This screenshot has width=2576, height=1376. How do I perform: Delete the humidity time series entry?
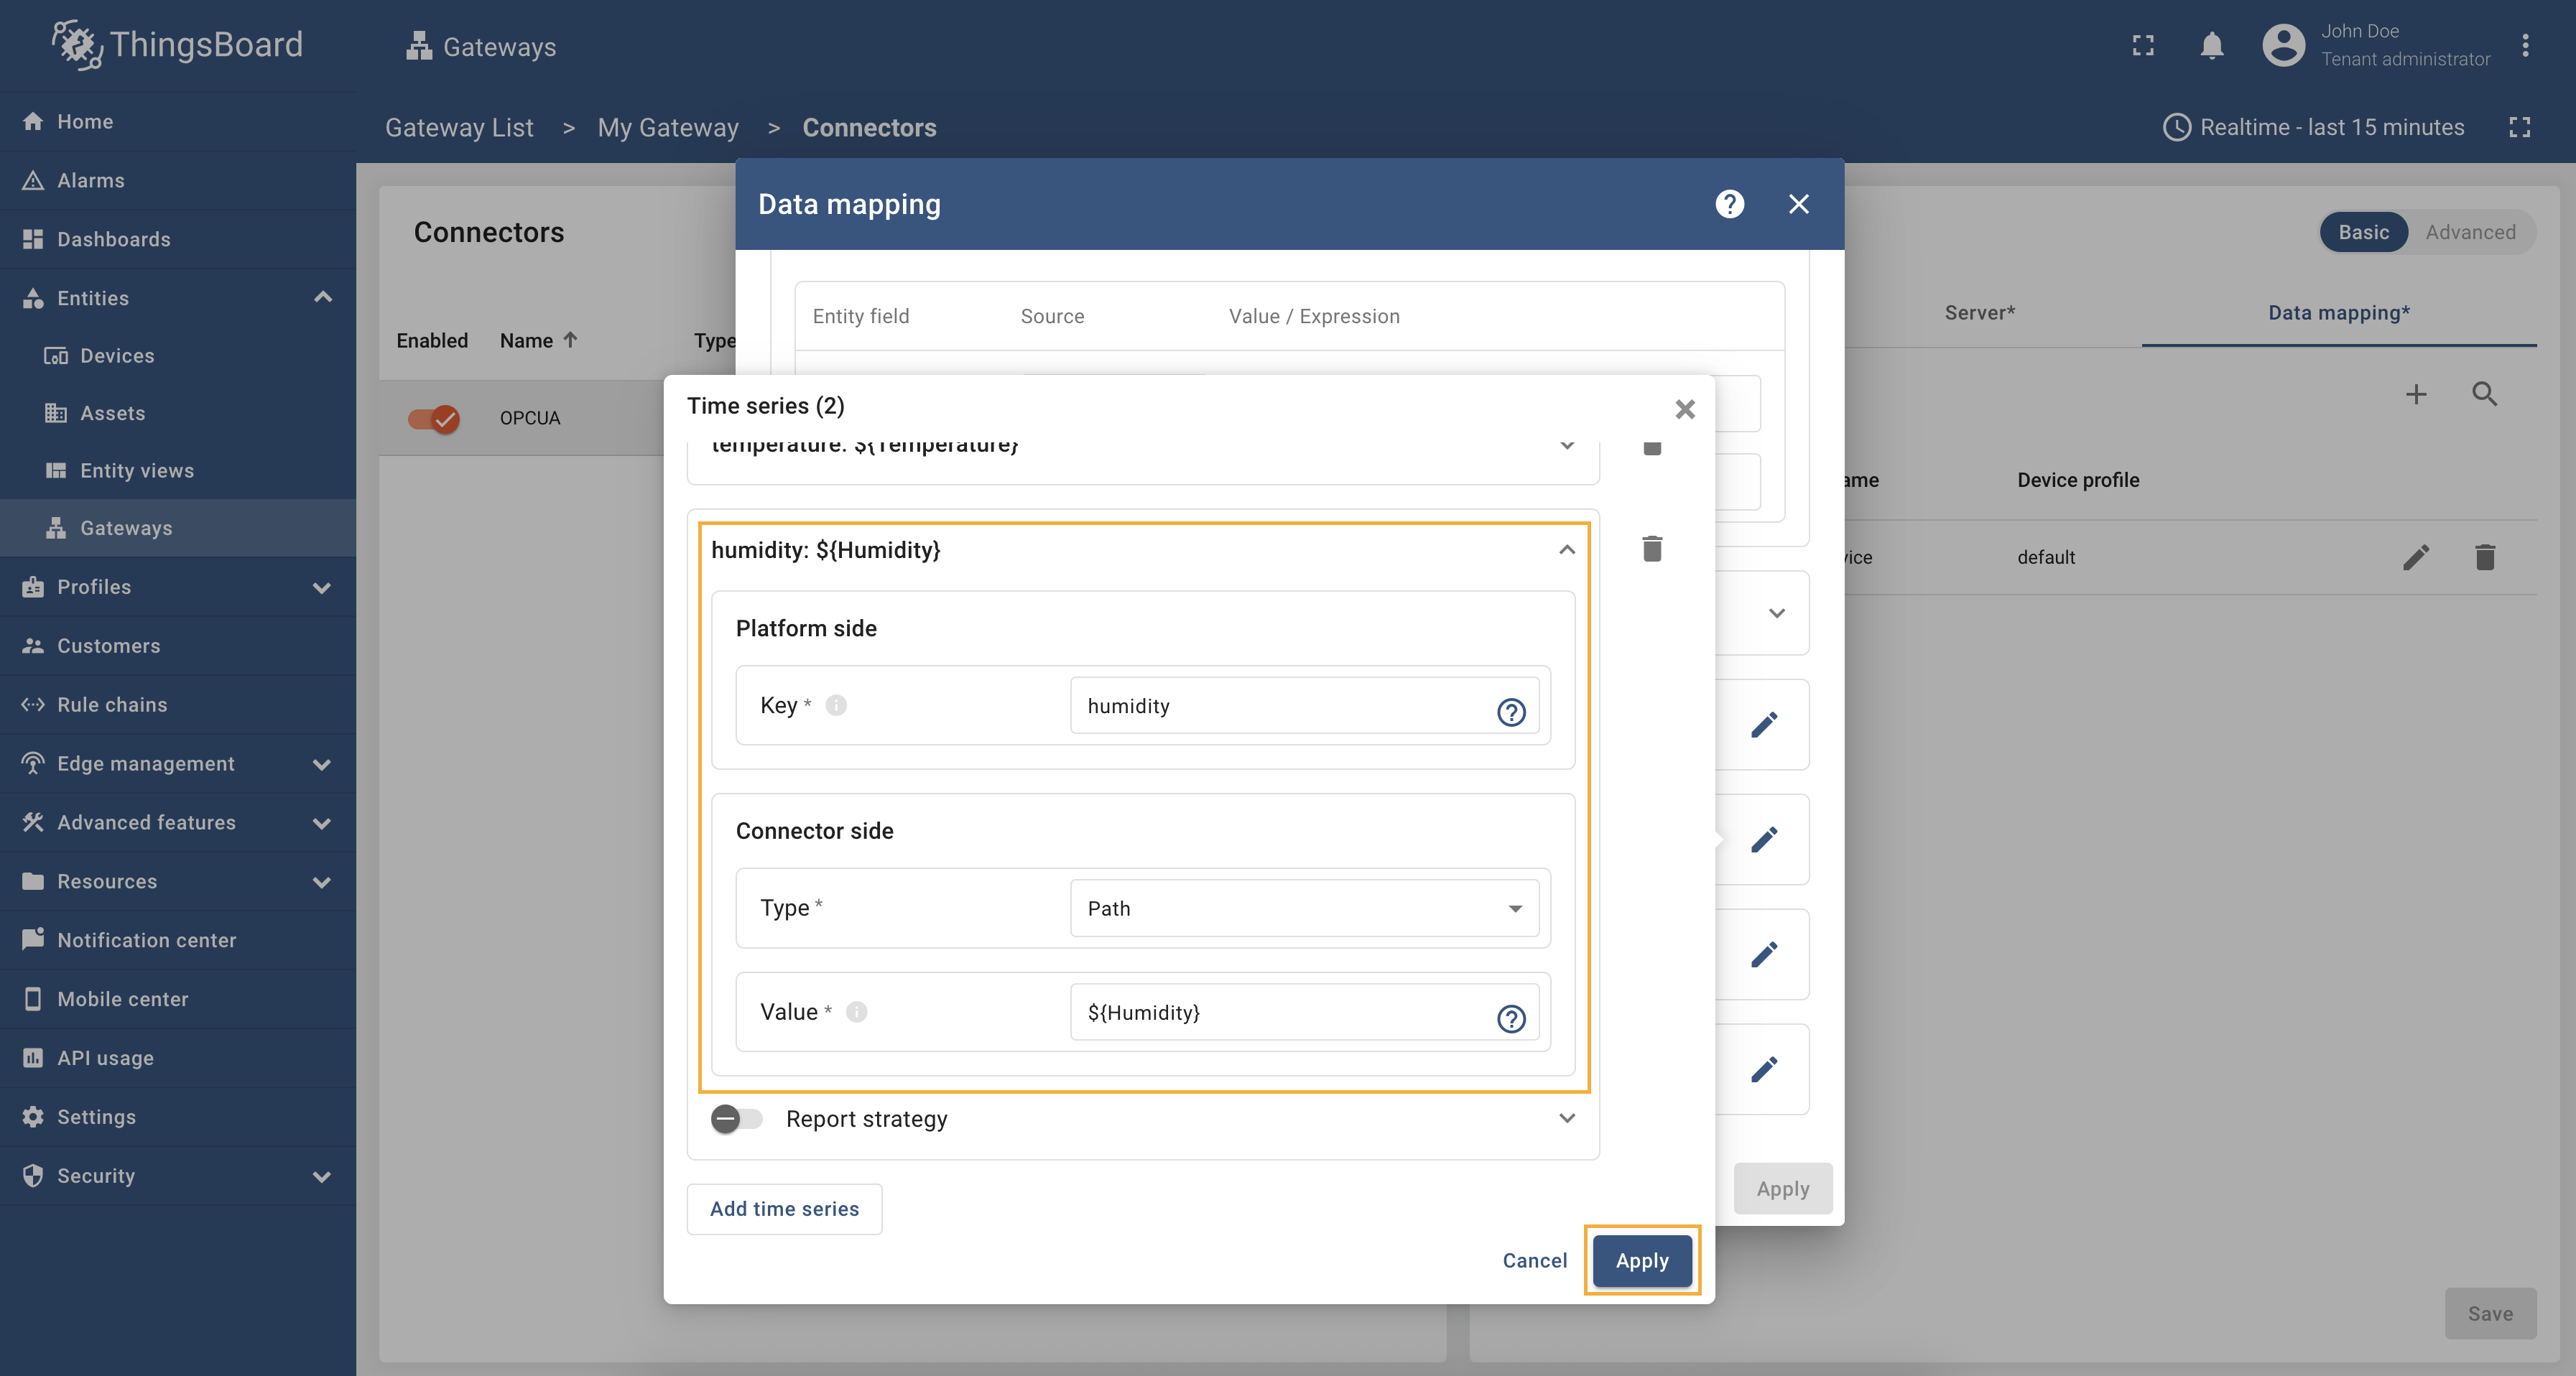(1652, 549)
